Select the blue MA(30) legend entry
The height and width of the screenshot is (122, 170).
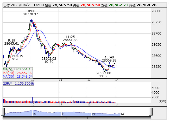click(18, 77)
